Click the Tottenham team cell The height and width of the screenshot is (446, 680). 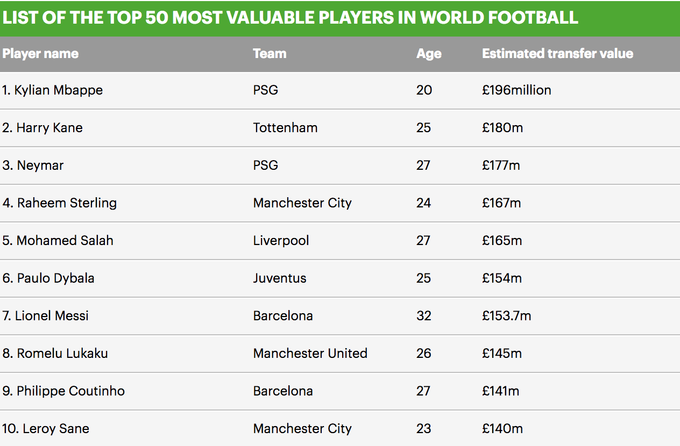[285, 128]
